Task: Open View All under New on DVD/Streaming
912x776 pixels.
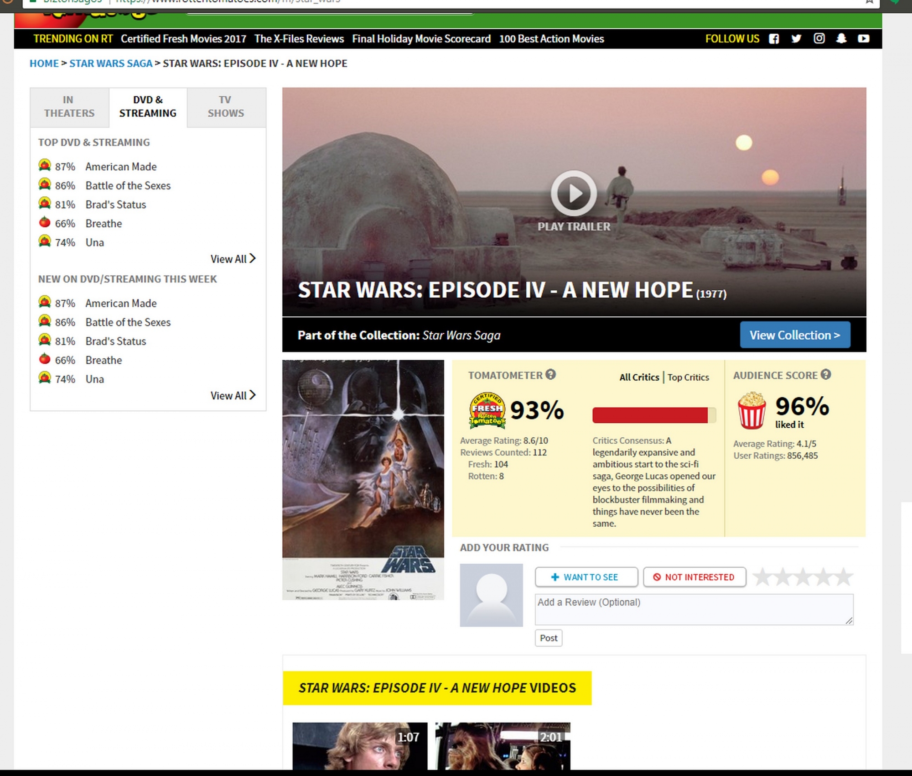Action: point(233,396)
